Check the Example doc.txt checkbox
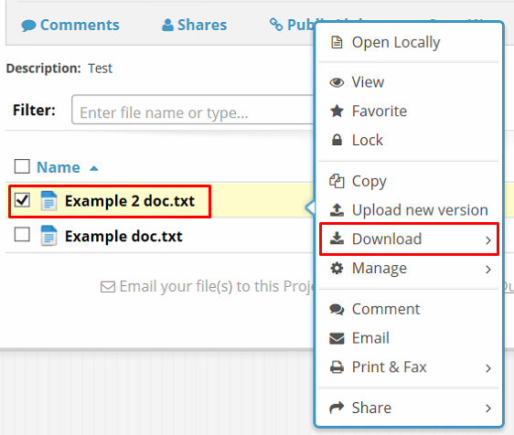Screen dimensions: 514x435 [22, 235]
